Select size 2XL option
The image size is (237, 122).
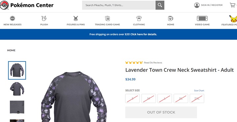[x=197, y=98]
